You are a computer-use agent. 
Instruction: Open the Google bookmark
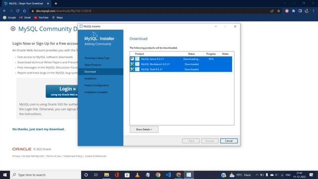pyautogui.click(x=9, y=18)
